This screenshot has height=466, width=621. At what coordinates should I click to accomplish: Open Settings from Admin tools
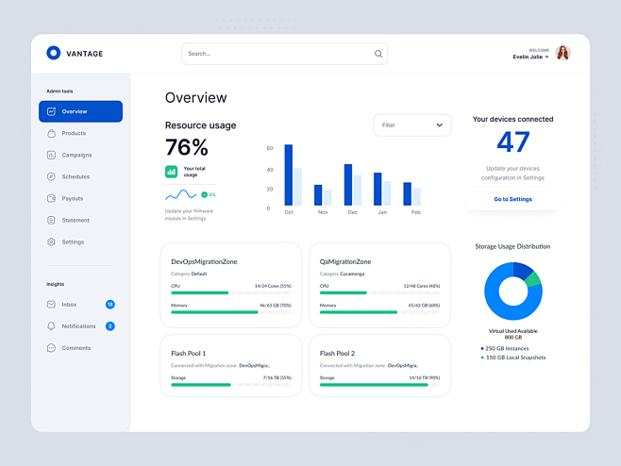[73, 241]
